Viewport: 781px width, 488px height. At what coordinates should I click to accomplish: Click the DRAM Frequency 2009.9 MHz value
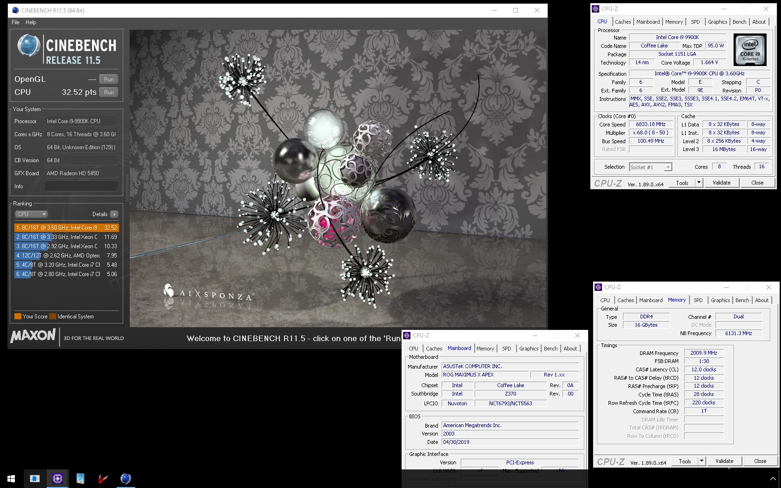(704, 353)
